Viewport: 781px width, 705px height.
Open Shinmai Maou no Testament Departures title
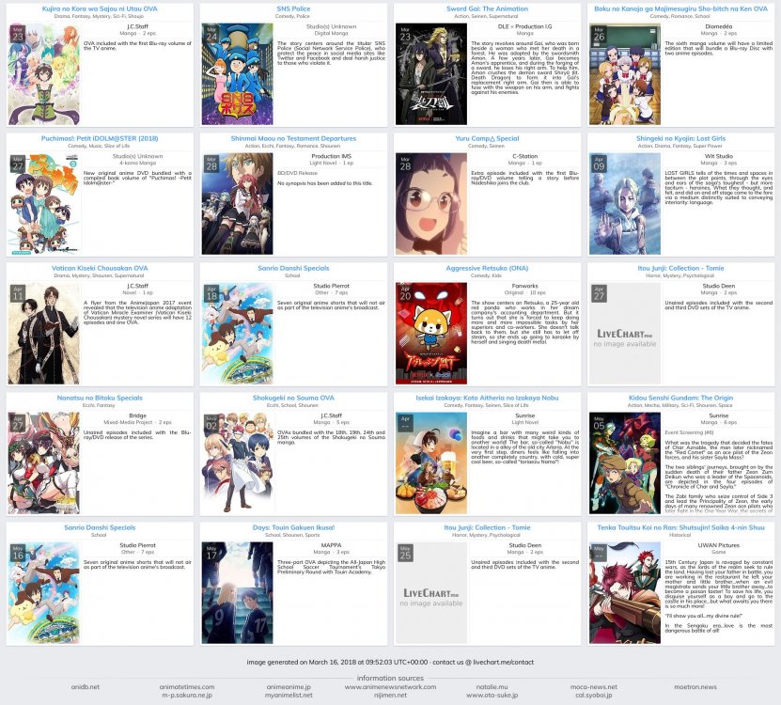(293, 138)
